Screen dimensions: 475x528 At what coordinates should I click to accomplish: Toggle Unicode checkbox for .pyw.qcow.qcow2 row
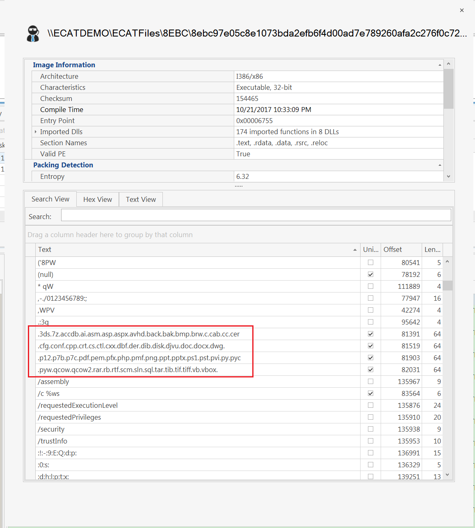(371, 370)
